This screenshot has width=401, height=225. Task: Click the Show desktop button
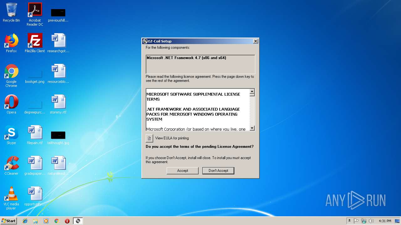[398, 221]
